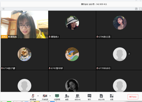The height and width of the screenshot is (102, 142).
Task: Expand video options arrow beside camera
Action: tap(50, 96)
